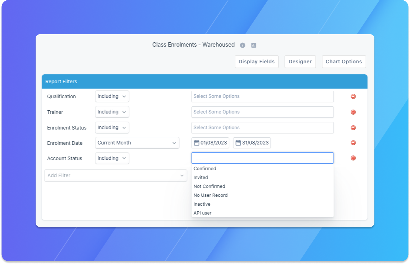Screen dimensions: 410x264
Task: Click the end date field 31/08/2023
Action: 252,143
